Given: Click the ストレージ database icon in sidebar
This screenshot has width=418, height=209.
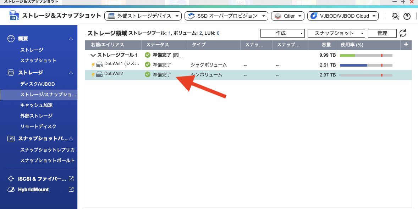Looking at the screenshot, I should (11, 72).
